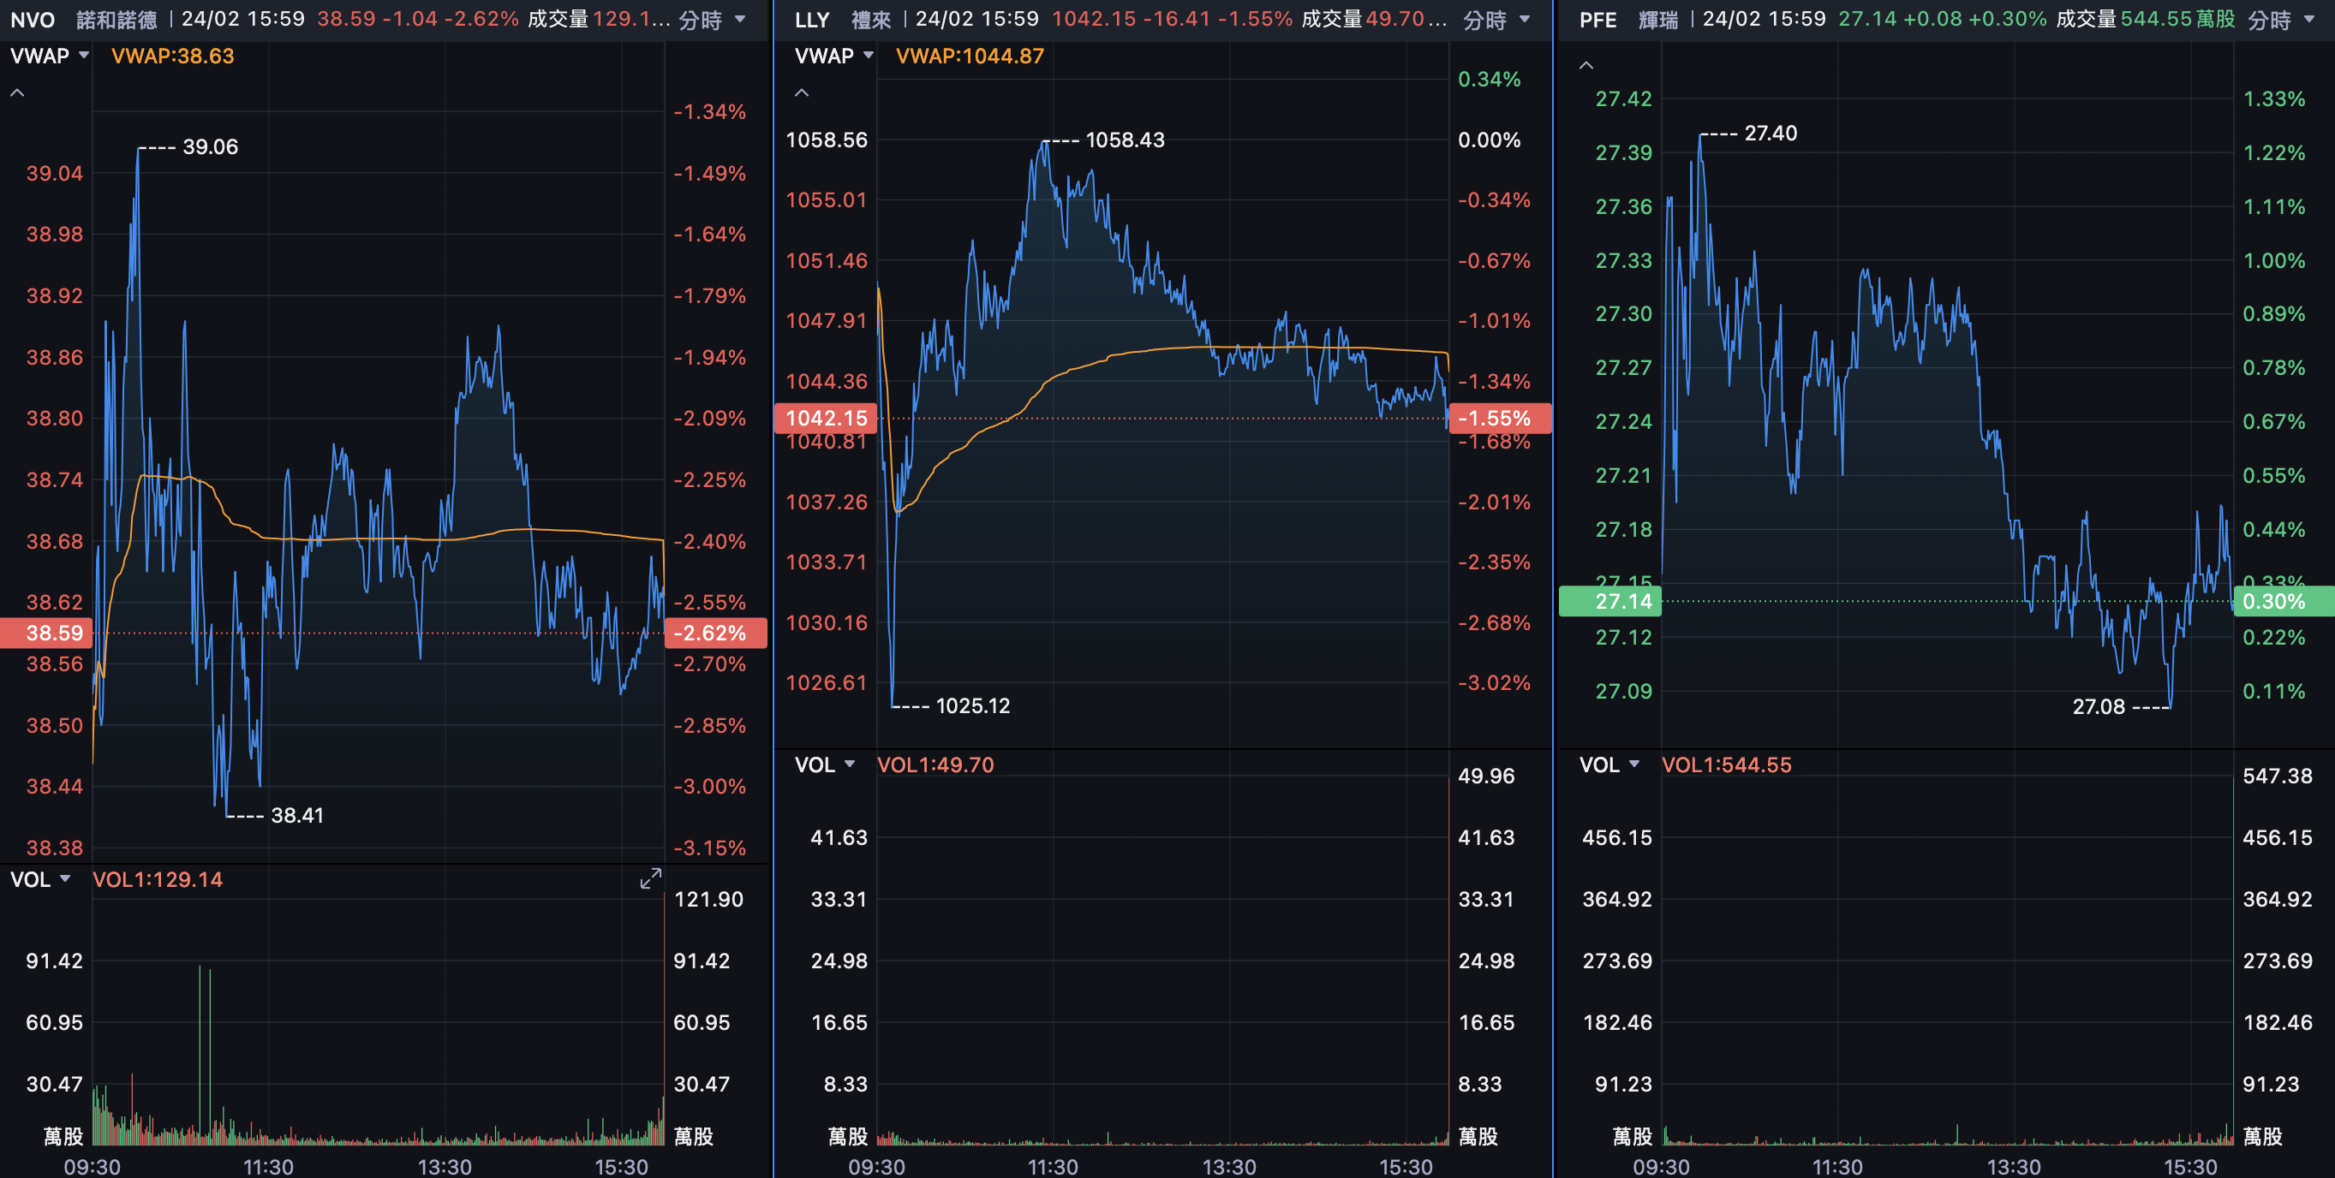Open PFE VOL indicator dropdown
Viewport: 2335px width, 1178px height.
(1608, 765)
